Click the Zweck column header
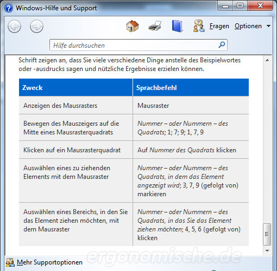This screenshot has height=271, width=277. click(x=75, y=87)
